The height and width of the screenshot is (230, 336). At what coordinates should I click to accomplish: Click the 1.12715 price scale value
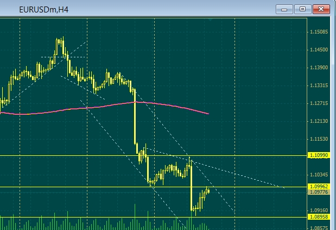pyautogui.click(x=319, y=103)
